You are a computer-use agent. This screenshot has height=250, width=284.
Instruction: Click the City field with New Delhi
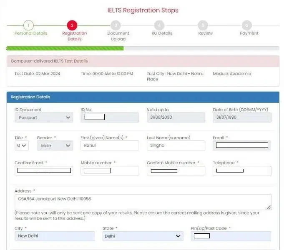click(55, 236)
